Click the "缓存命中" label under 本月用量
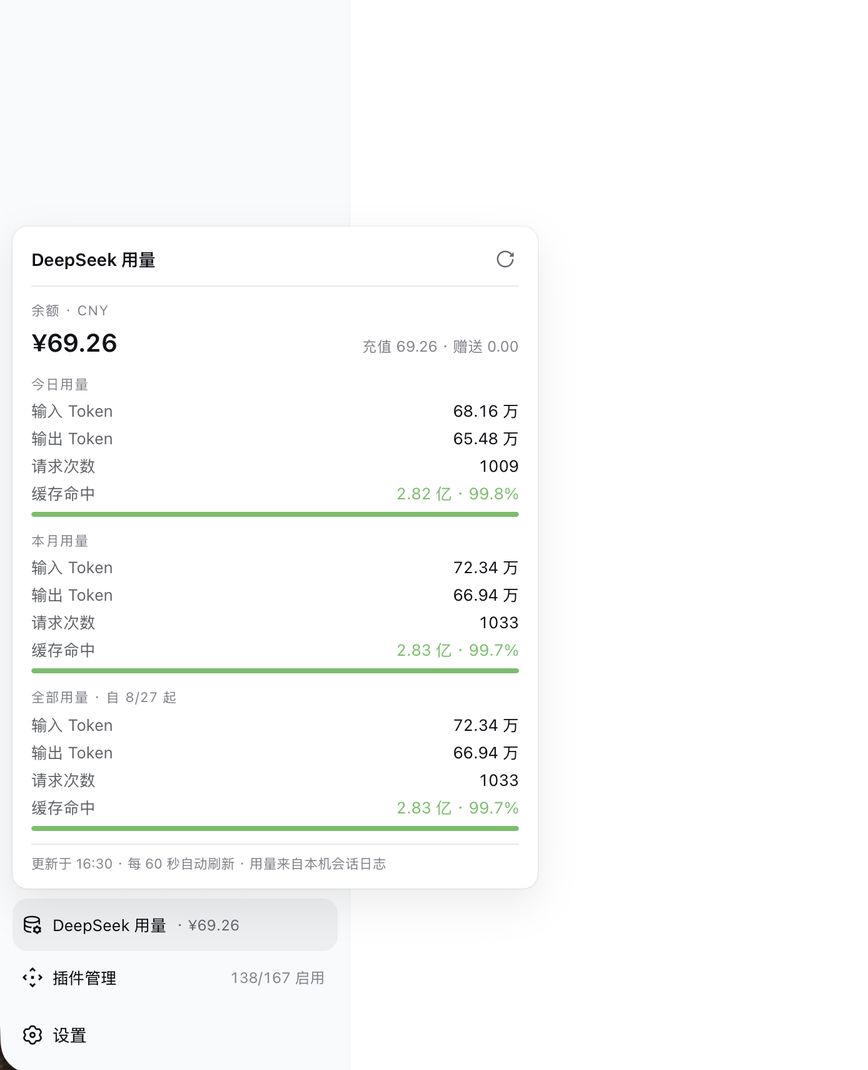Viewport: 868px width, 1070px height. 63,650
